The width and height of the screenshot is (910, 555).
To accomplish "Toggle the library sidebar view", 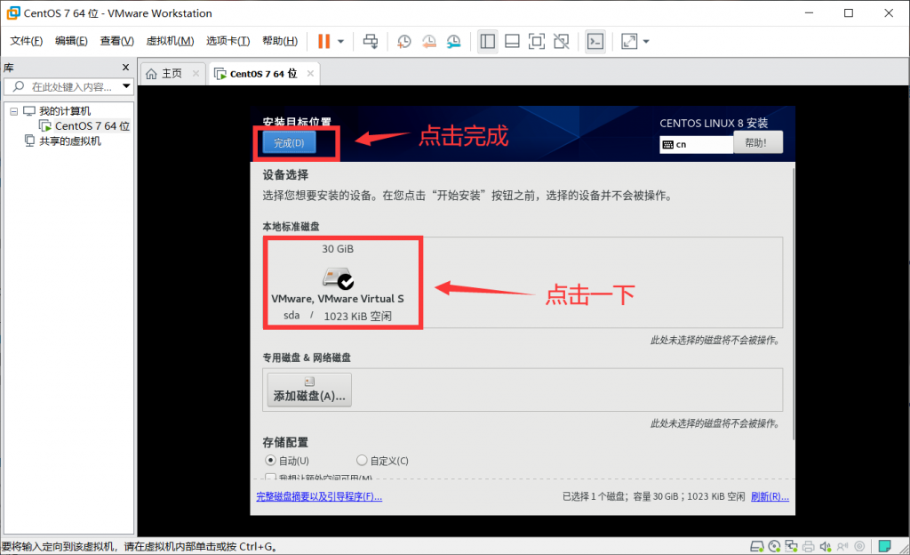I will point(488,41).
